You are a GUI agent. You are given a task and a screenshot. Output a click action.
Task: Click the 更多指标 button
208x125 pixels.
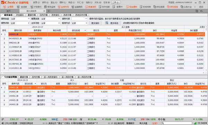point(95,23)
